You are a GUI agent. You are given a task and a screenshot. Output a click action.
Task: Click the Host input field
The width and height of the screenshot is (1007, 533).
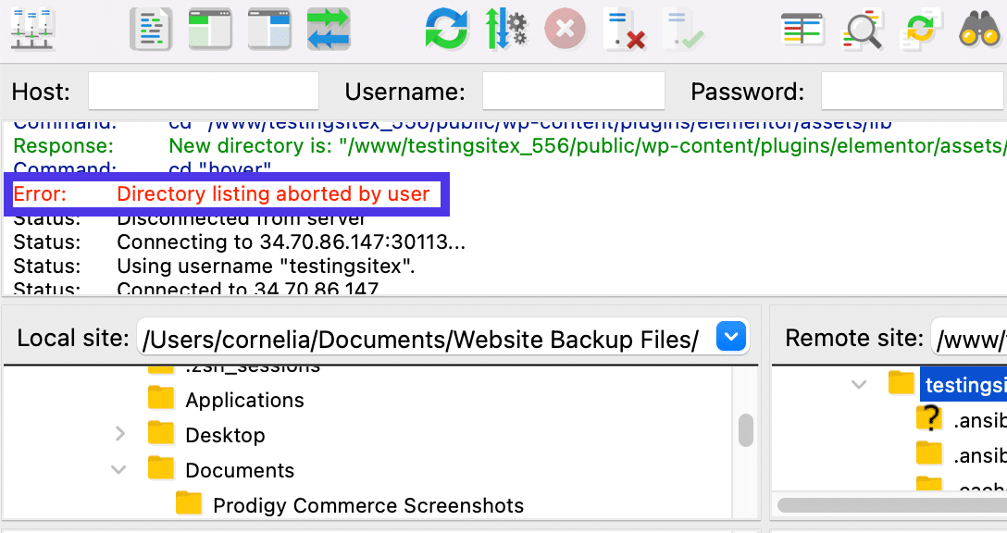pos(203,92)
